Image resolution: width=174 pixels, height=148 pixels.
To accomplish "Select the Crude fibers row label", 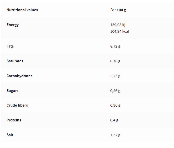I will point(17,105).
